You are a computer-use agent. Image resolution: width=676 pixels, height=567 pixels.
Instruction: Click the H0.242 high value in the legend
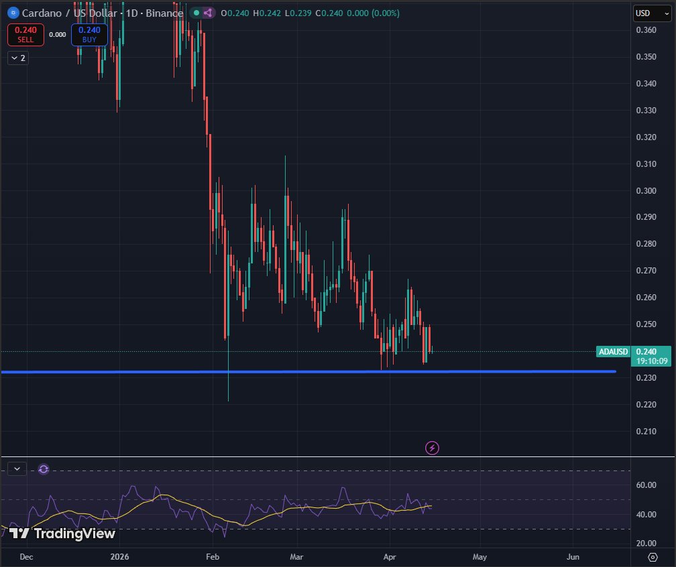click(x=267, y=13)
